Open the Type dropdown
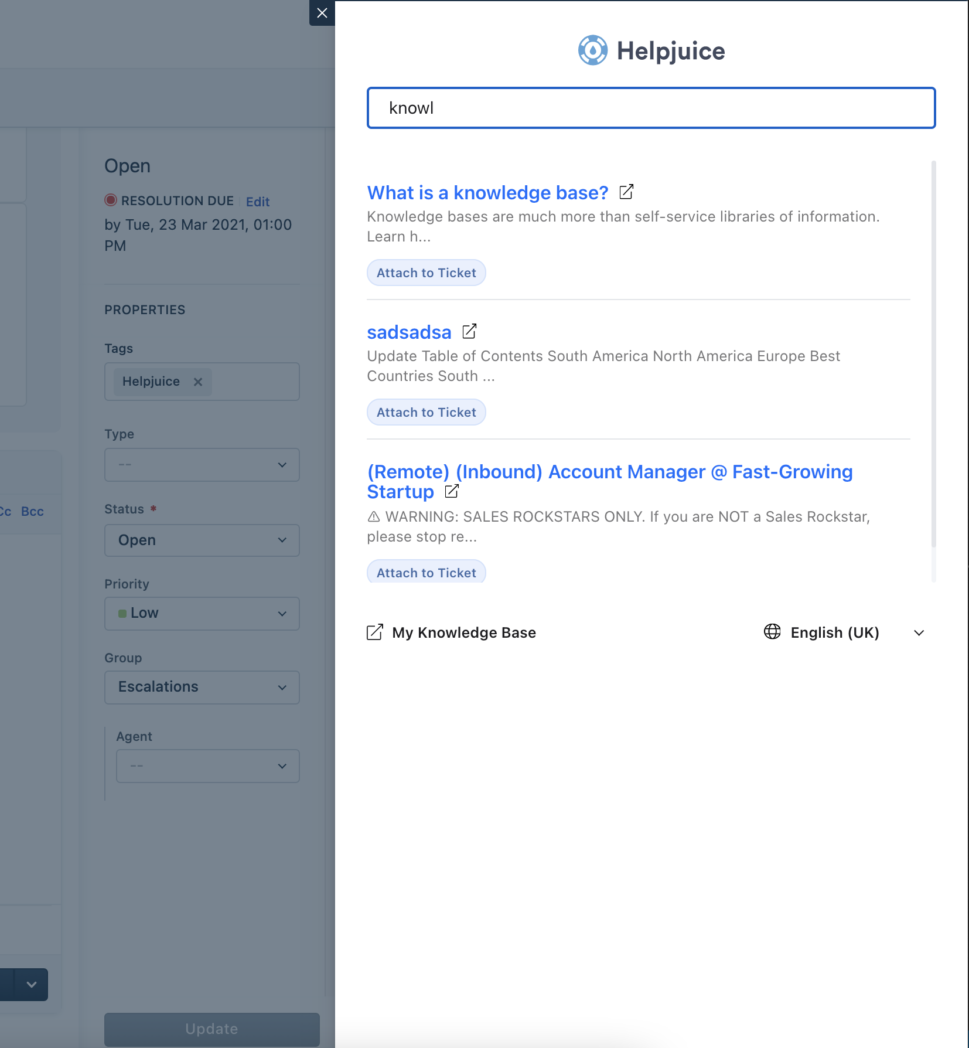This screenshot has width=969, height=1048. 202,464
